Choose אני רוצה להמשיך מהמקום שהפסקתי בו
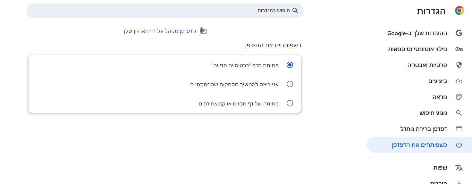The height and width of the screenshot is (184, 472). pos(290,84)
